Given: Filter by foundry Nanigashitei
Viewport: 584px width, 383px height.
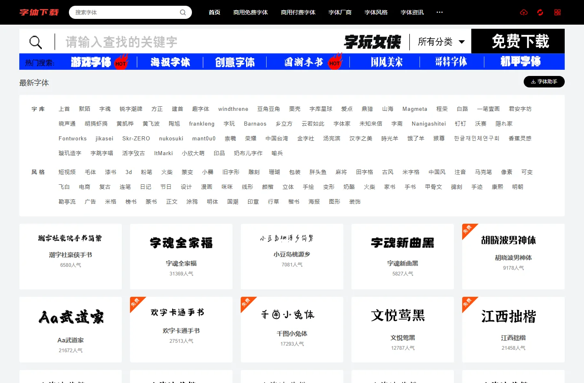Looking at the screenshot, I should click(x=429, y=124).
